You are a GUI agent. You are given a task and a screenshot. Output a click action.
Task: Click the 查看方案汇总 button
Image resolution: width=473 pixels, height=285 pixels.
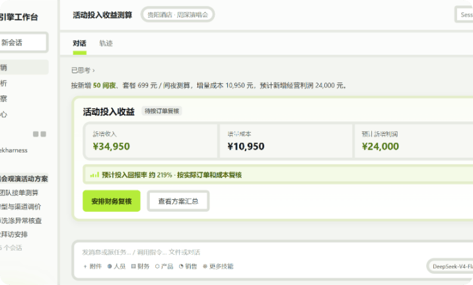[x=178, y=201]
